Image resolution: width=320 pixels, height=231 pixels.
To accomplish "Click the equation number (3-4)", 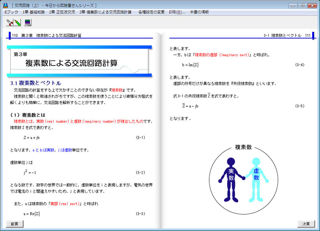I will click(300, 65).
